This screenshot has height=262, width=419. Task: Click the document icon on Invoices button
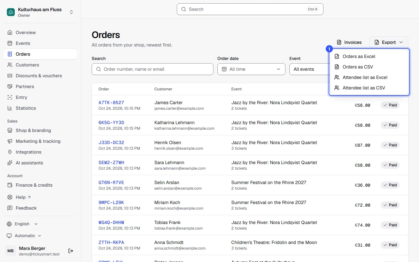click(x=339, y=42)
